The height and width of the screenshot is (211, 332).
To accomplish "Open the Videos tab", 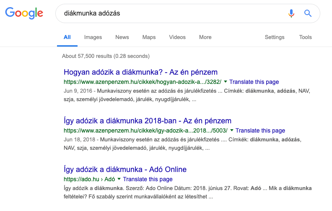I will coord(177,37).
